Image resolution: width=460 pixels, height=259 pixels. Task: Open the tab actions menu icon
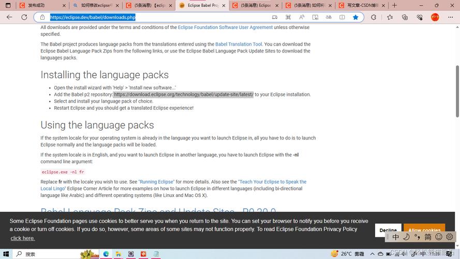pos(8,5)
